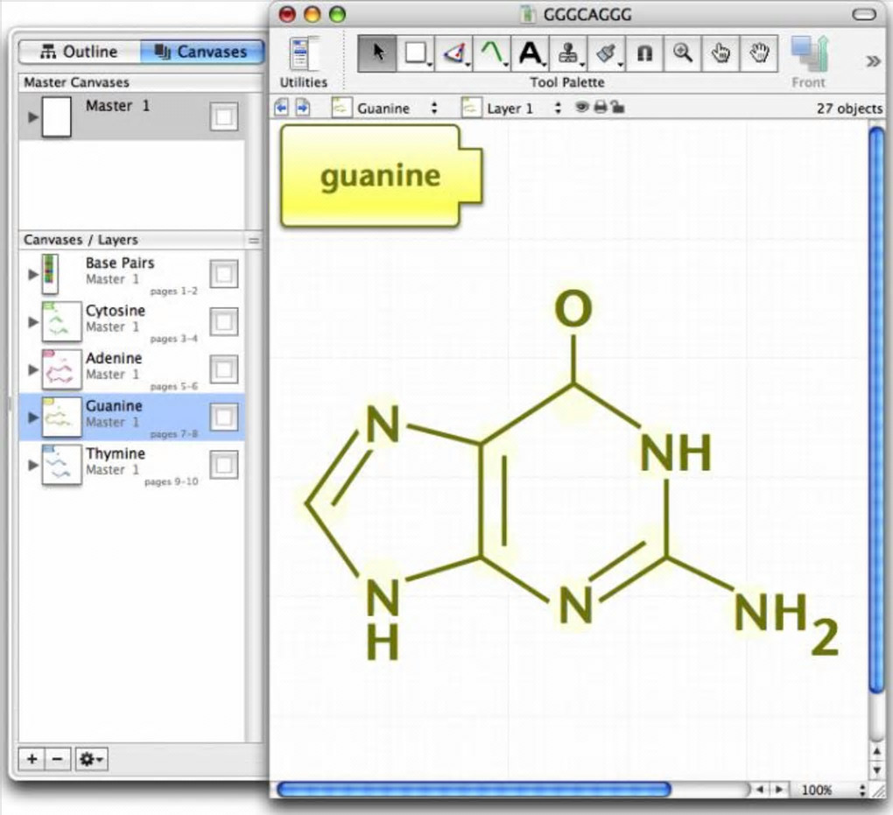This screenshot has height=815, width=893.
Task: Click the Master 1 page thumbnail
Action: pyautogui.click(x=57, y=116)
